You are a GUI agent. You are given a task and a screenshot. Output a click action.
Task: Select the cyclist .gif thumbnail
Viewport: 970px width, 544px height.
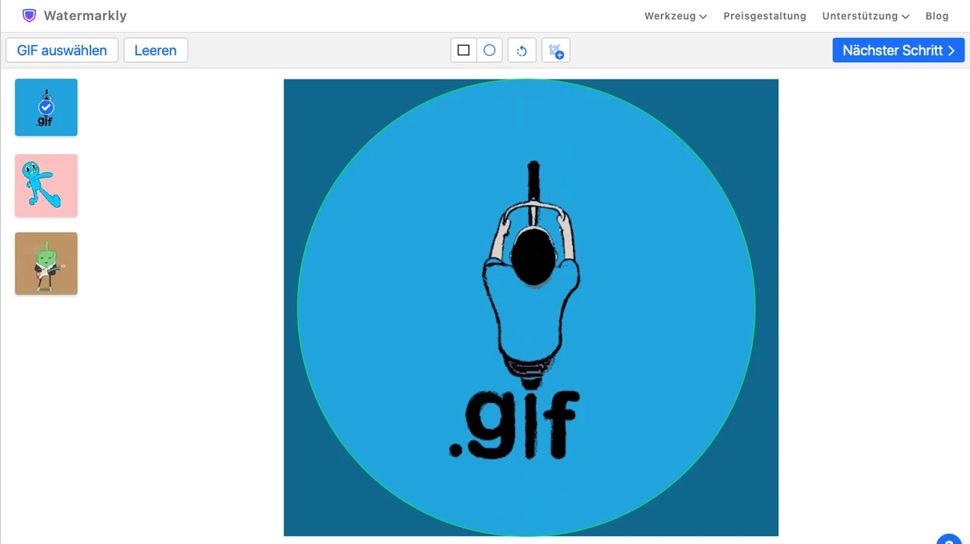46,107
